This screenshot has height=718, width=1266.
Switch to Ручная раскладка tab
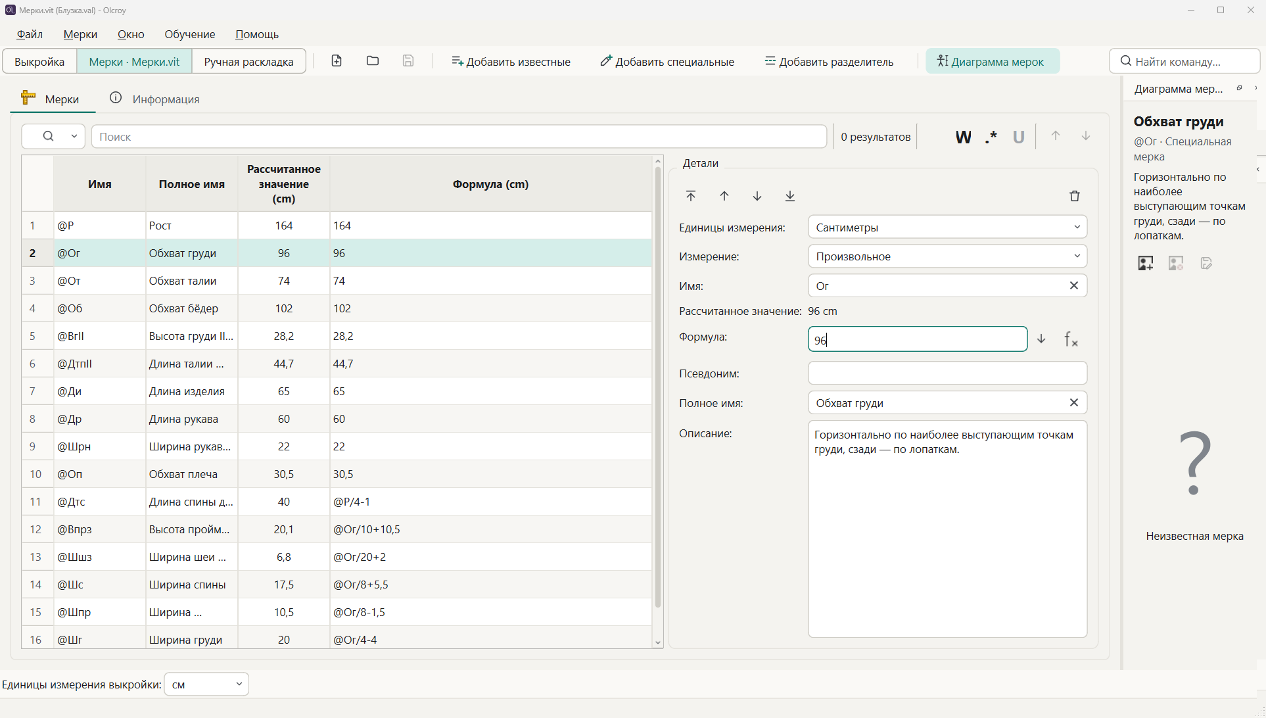coord(248,61)
